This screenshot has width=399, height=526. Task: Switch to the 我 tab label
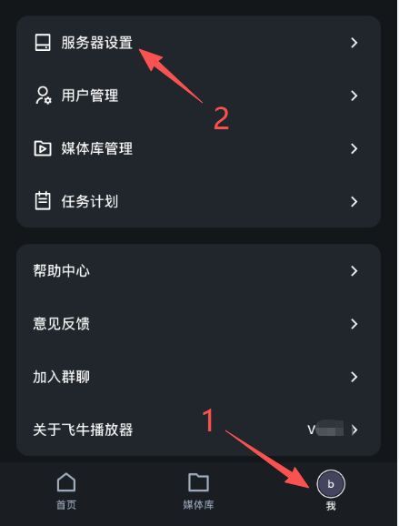coord(331,506)
